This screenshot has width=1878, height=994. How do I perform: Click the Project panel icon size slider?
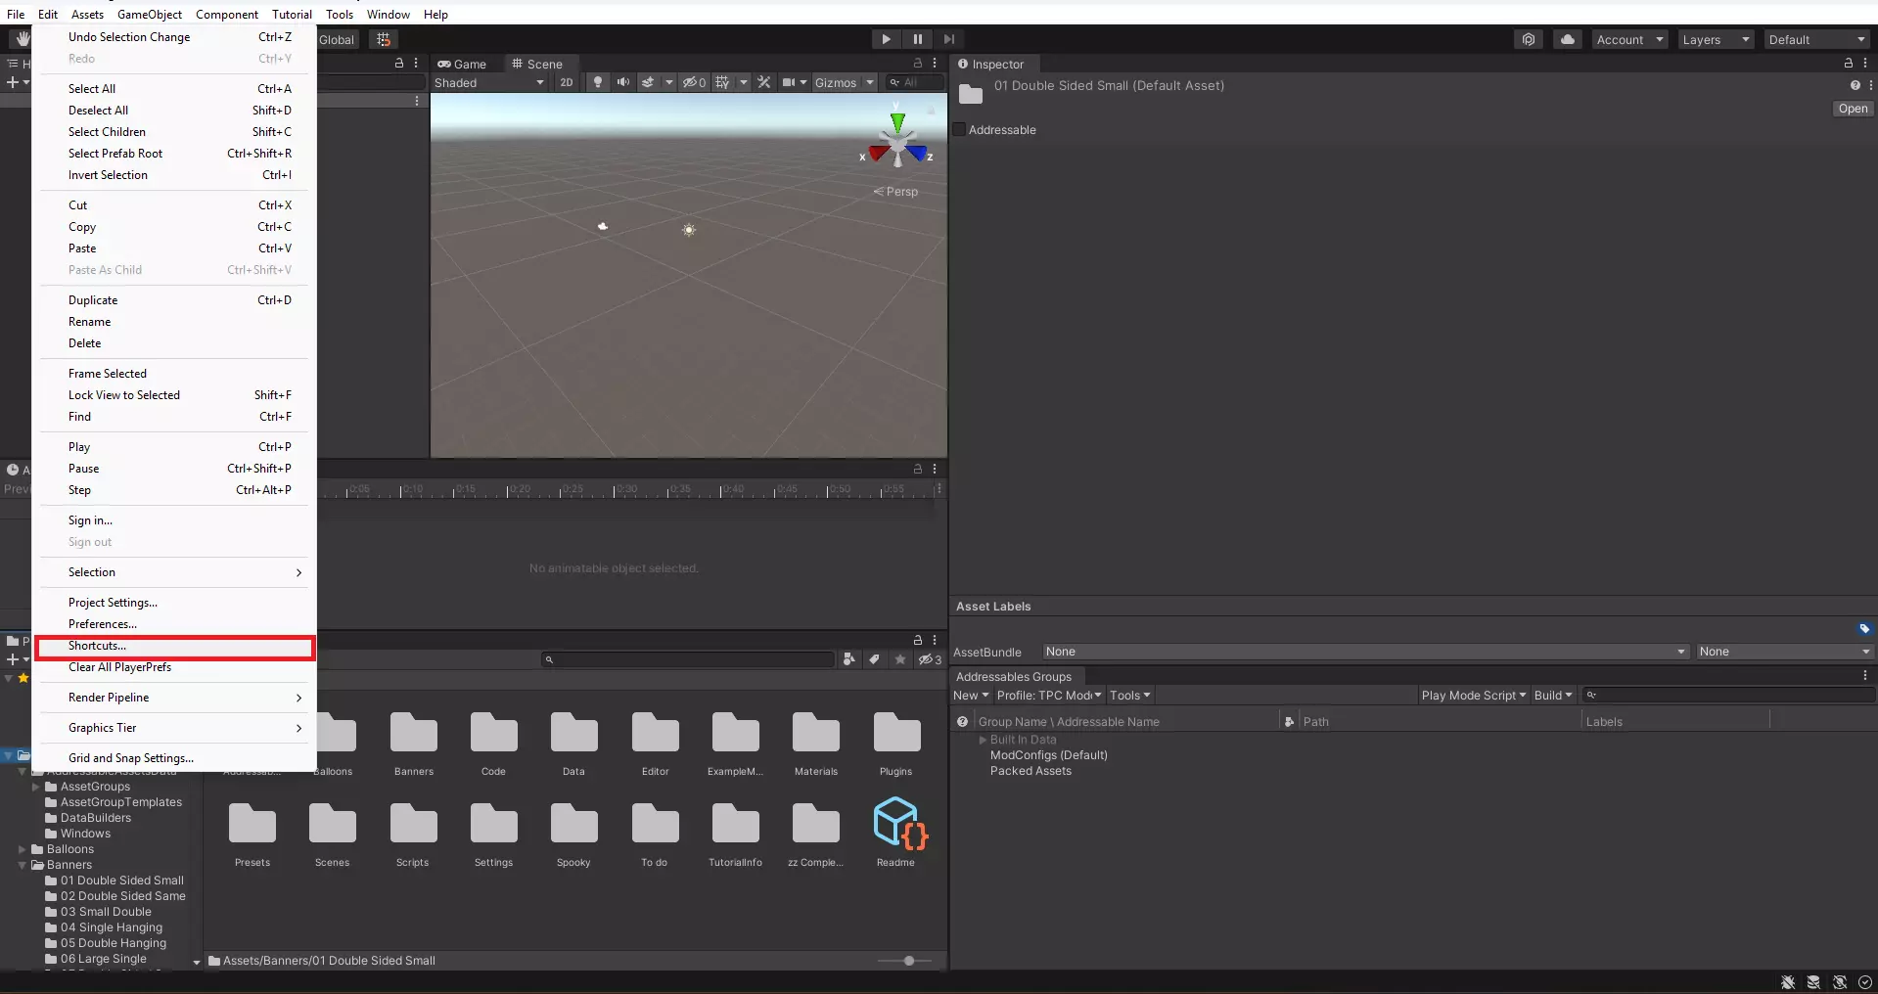pyautogui.click(x=908, y=961)
